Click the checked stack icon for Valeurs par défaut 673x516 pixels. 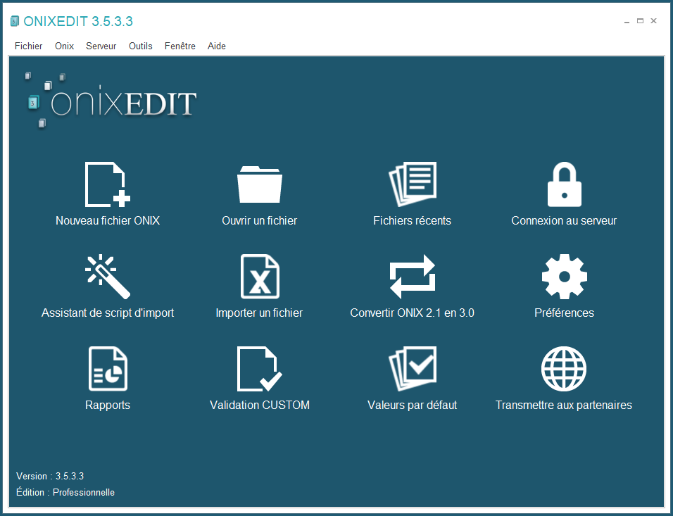tap(413, 369)
